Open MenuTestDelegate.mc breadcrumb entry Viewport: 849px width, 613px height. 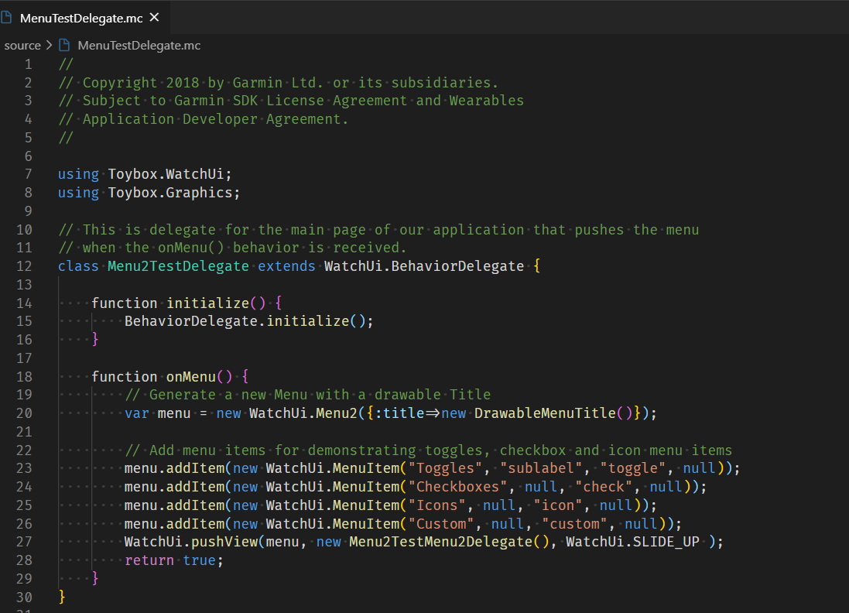[139, 46]
